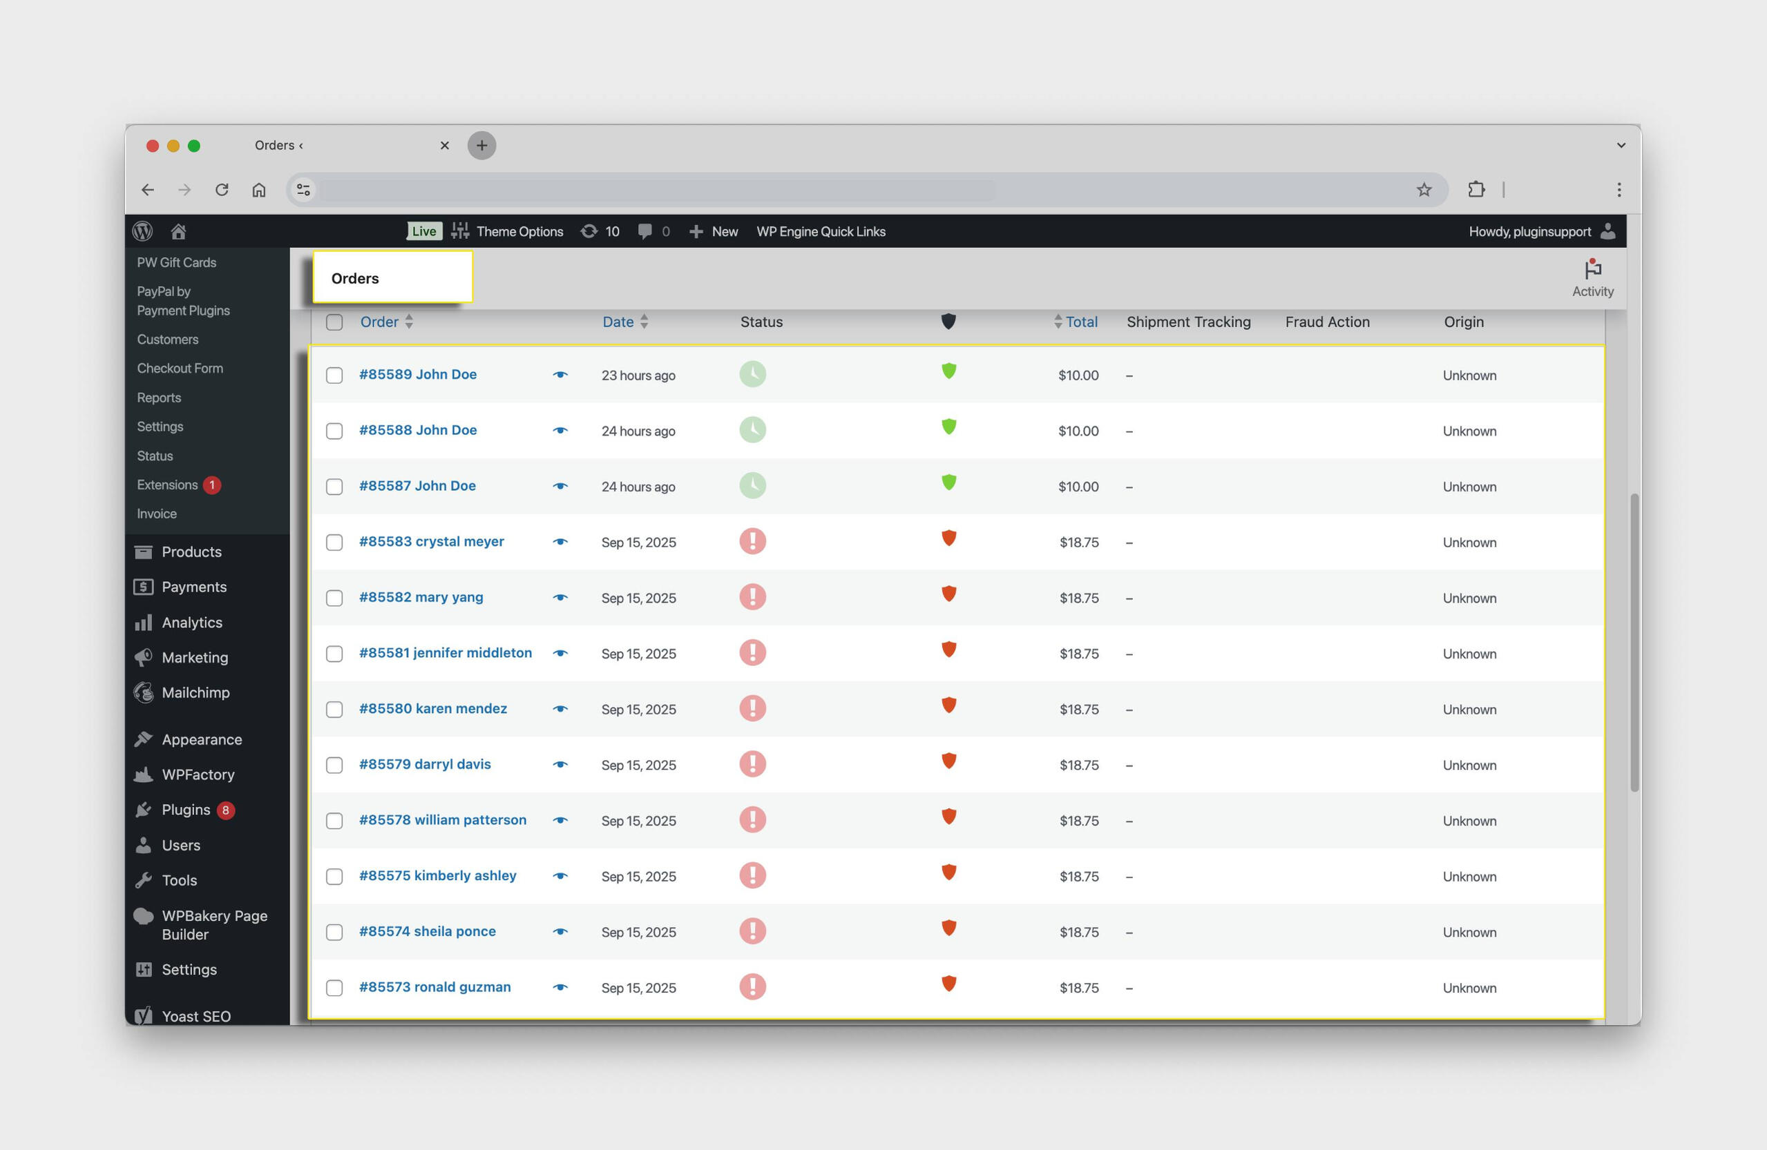Click green fraud shield for order #85588

pos(948,427)
